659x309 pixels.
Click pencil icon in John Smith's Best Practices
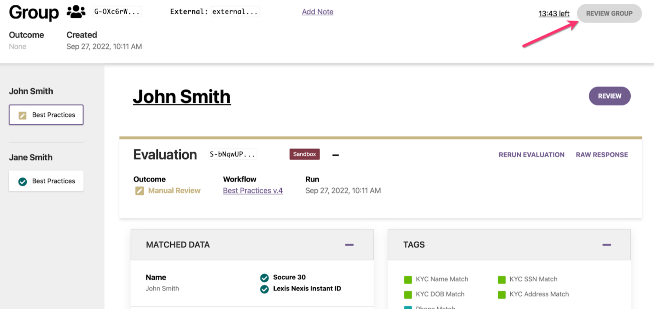(22, 115)
